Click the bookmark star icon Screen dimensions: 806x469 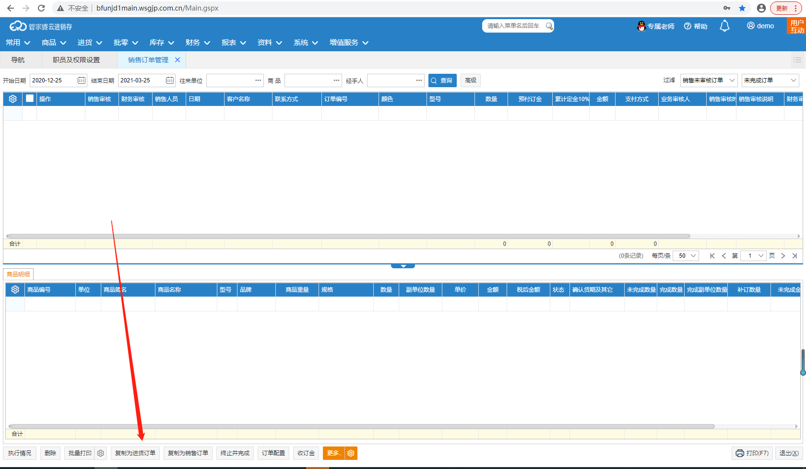[742, 8]
